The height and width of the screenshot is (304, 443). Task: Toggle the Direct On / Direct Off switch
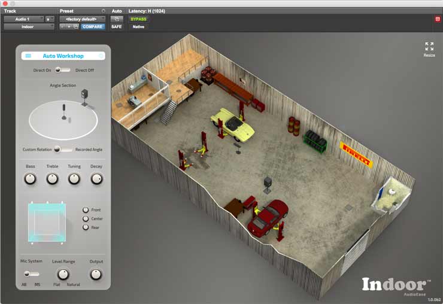pyautogui.click(x=62, y=70)
